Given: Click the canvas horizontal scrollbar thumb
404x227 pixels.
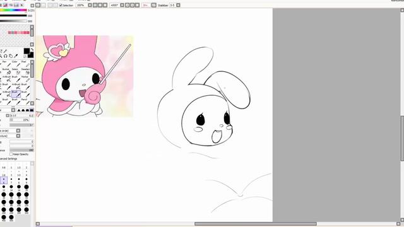Looking at the screenshot, I should pyautogui.click(x=255, y=224).
